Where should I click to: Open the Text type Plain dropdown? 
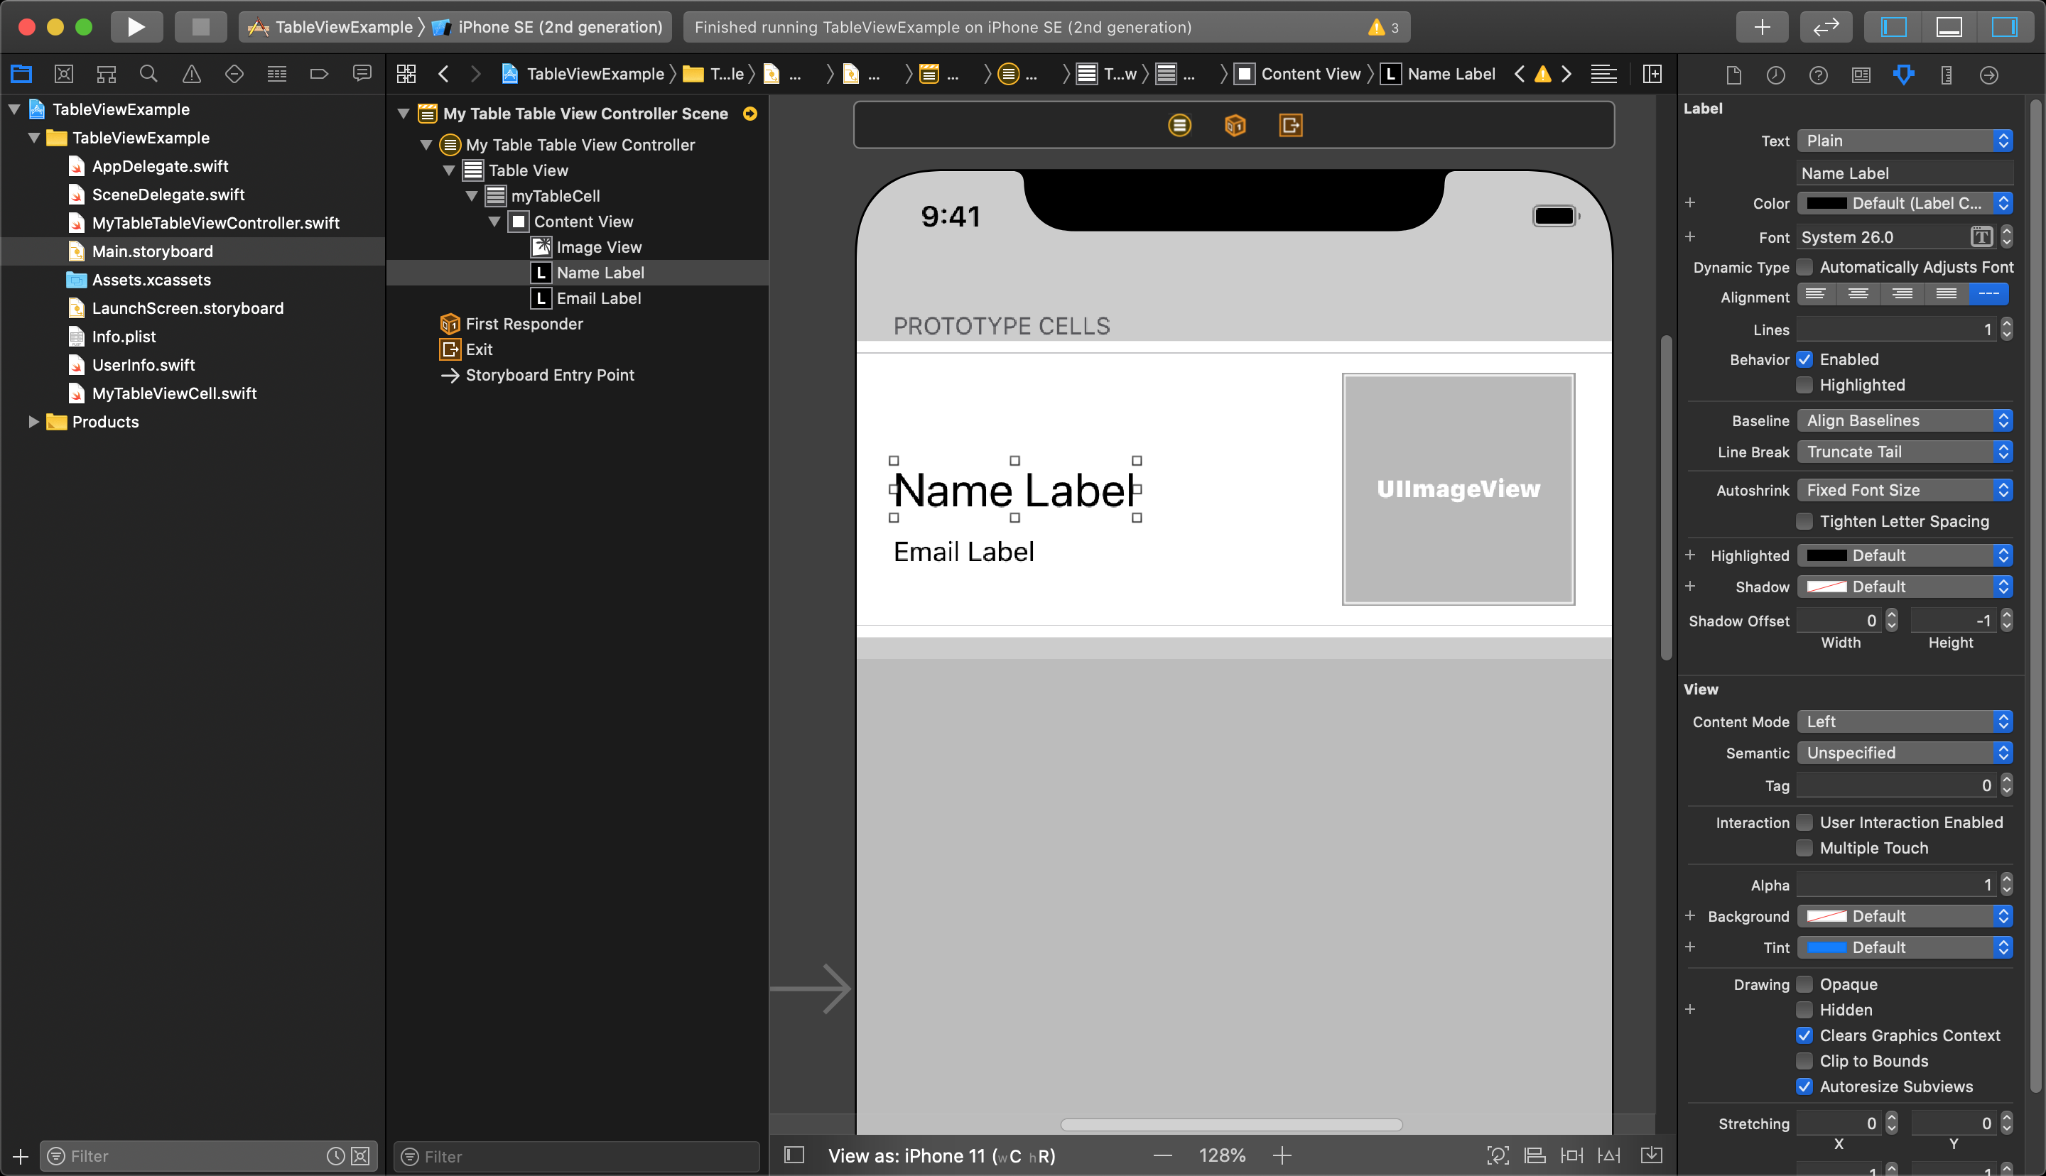[1904, 141]
